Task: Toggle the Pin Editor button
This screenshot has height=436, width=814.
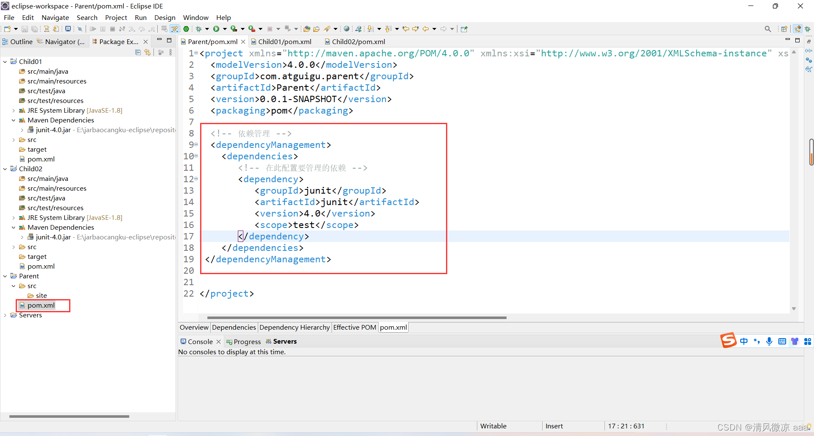Action: pyautogui.click(x=464, y=29)
